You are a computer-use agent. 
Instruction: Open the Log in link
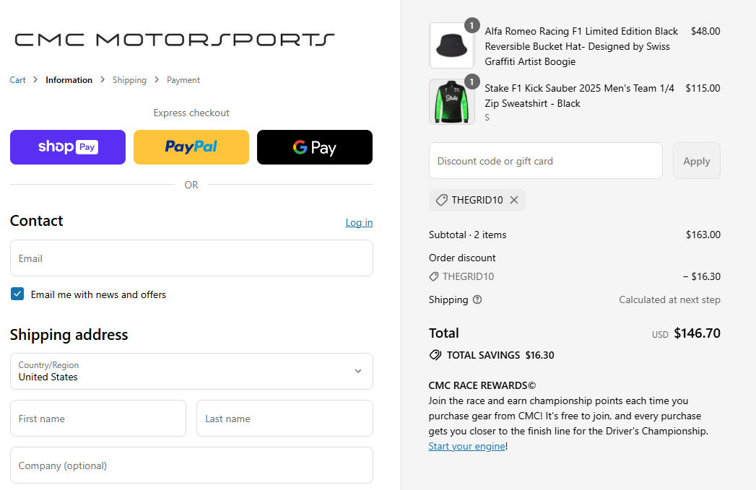[x=359, y=222]
